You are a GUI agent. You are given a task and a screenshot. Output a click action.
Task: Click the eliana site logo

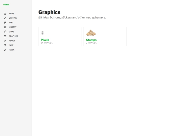pos(6,4)
